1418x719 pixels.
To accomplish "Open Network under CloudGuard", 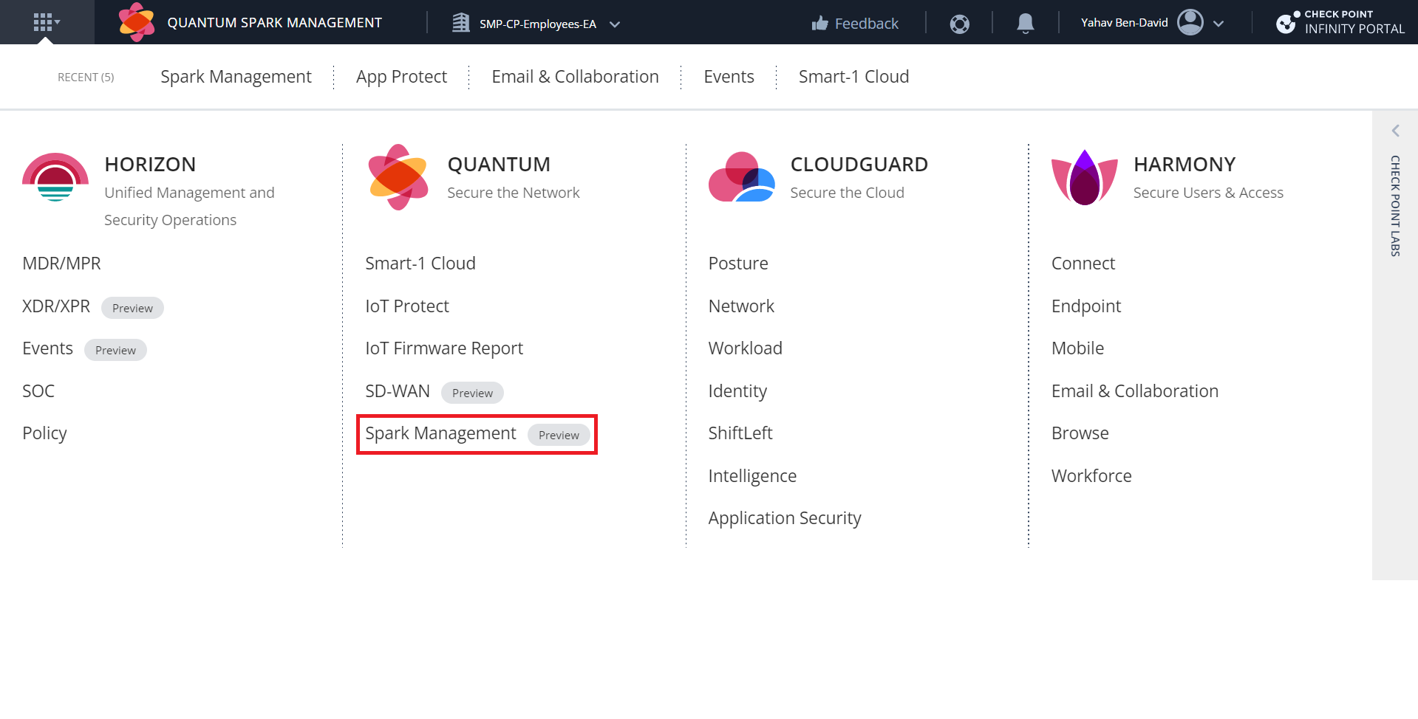I will (741, 306).
